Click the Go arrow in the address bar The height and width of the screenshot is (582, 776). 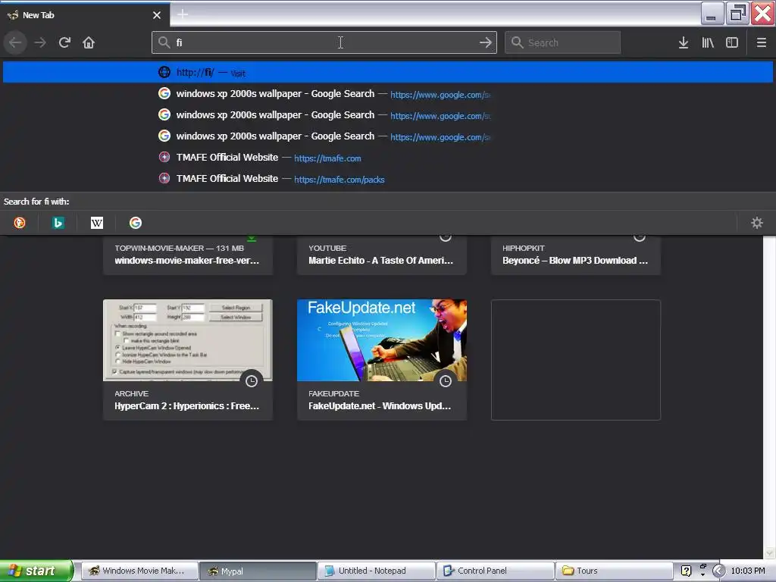click(x=486, y=42)
